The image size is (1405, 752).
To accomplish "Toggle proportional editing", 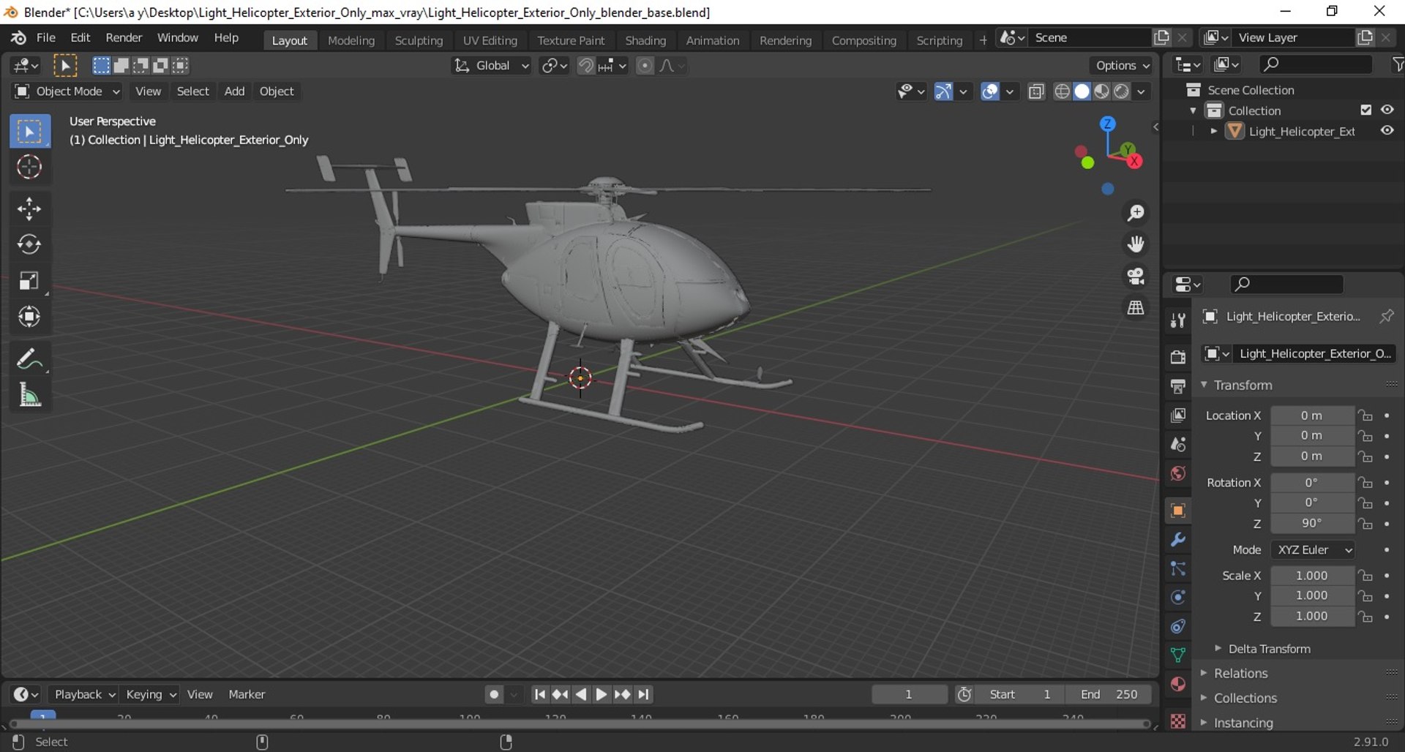I will pos(645,66).
